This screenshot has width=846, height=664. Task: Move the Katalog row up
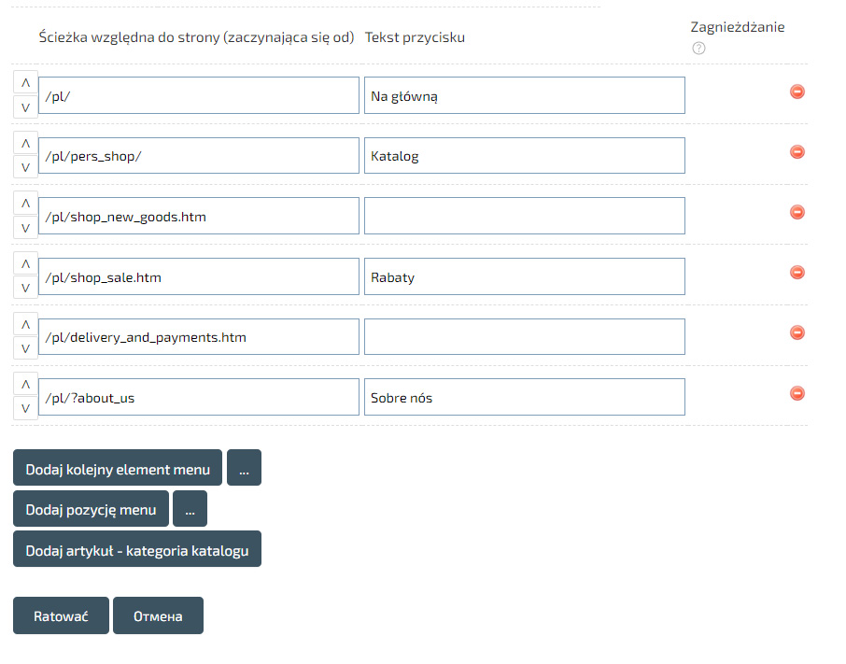[x=25, y=143]
